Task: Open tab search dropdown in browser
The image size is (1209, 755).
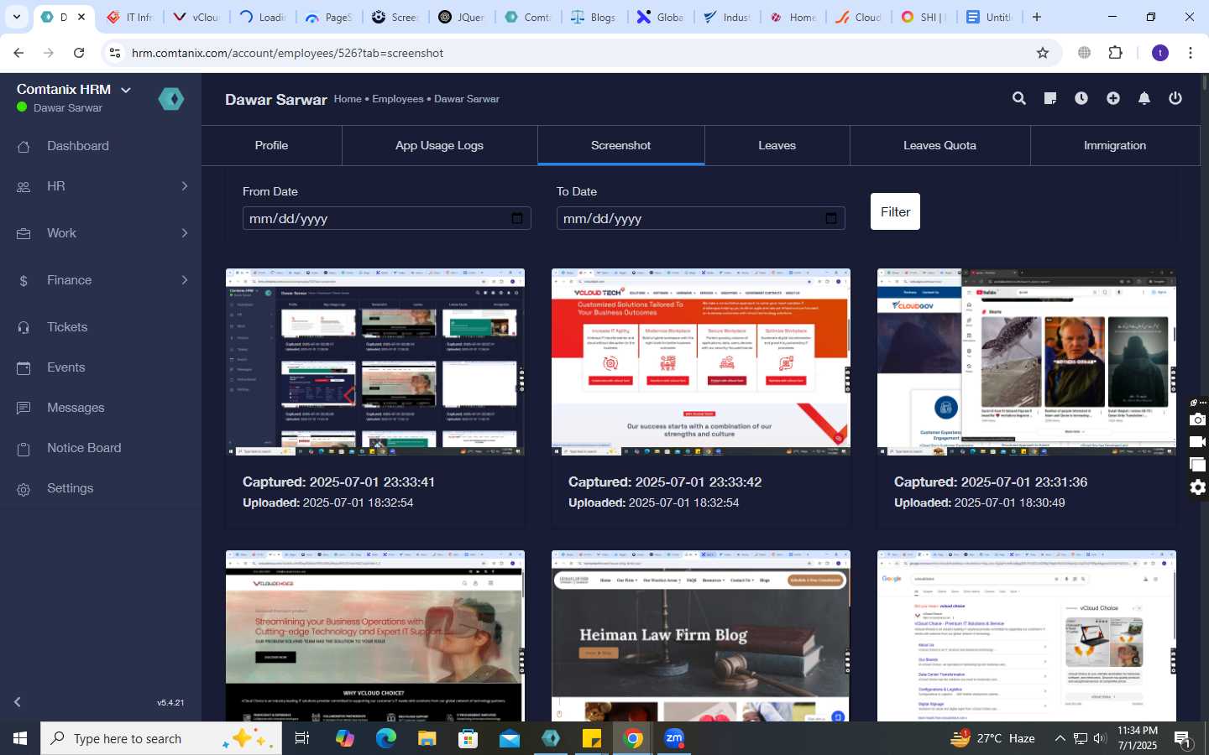Action: coord(16,17)
